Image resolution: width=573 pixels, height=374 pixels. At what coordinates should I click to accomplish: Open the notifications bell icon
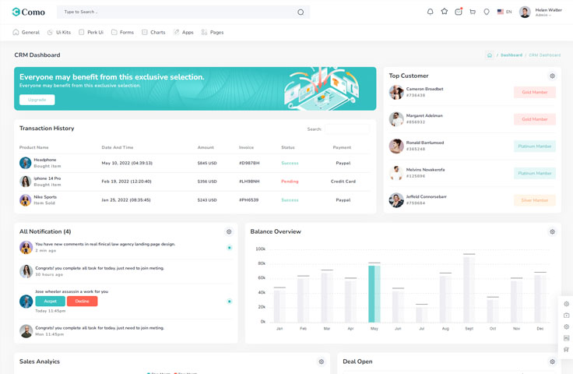click(x=430, y=12)
